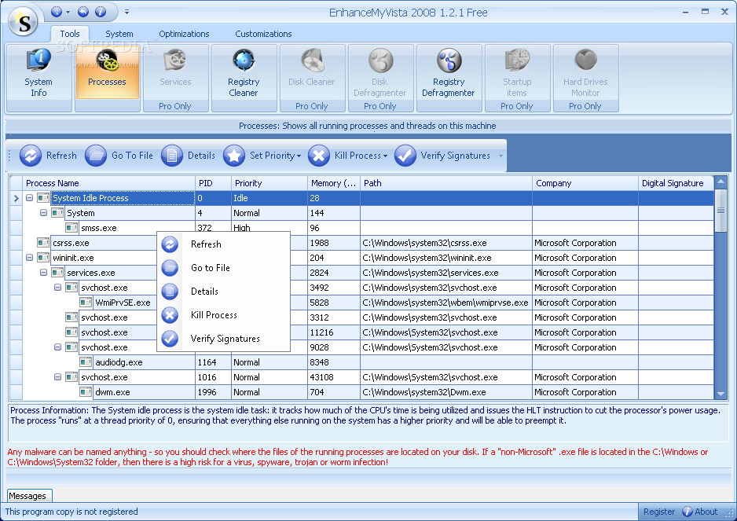The height and width of the screenshot is (521, 737).
Task: Sort by Memory column header
Action: tap(334, 183)
